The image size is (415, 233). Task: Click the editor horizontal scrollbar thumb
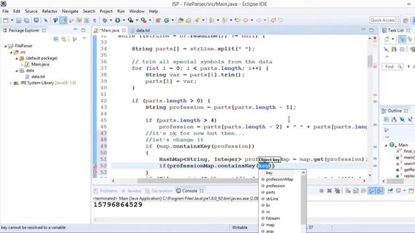point(197,181)
